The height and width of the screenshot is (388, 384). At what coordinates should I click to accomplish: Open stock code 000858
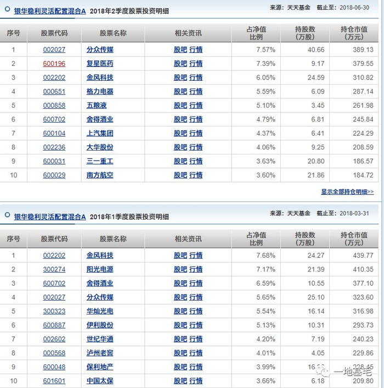(54, 106)
